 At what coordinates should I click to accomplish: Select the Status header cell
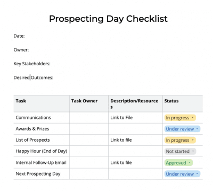click(183, 103)
